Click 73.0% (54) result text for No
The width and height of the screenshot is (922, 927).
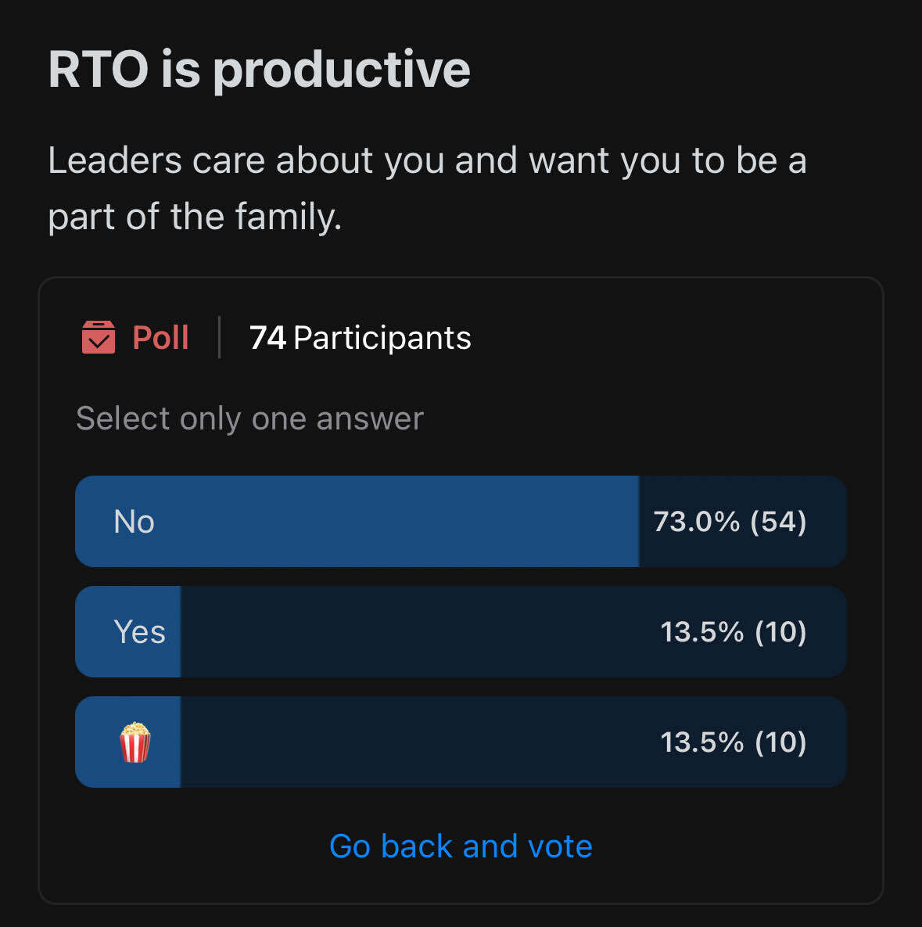730,521
